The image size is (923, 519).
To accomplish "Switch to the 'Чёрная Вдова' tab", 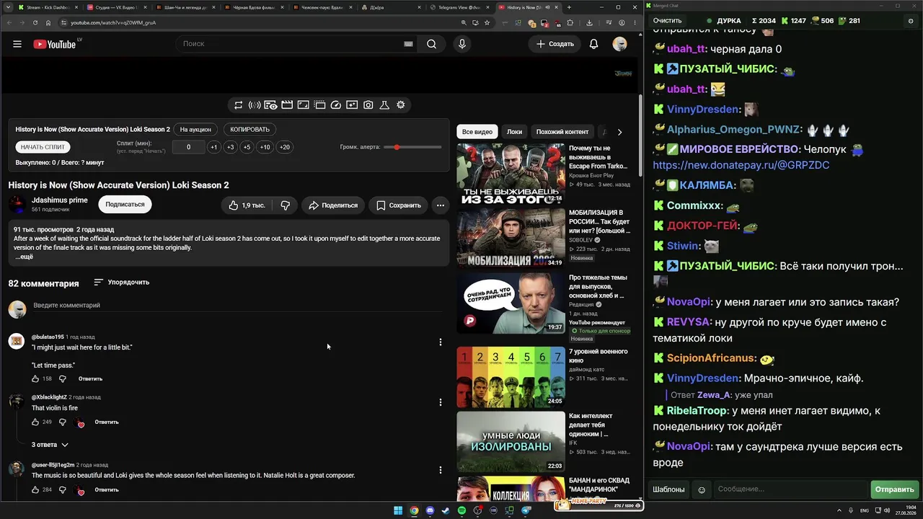I will (253, 7).
